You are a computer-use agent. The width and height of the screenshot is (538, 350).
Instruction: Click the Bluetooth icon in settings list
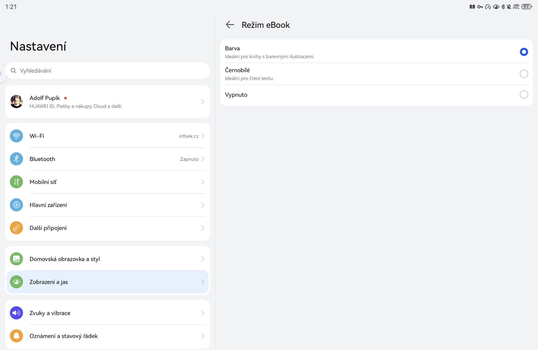coord(16,159)
